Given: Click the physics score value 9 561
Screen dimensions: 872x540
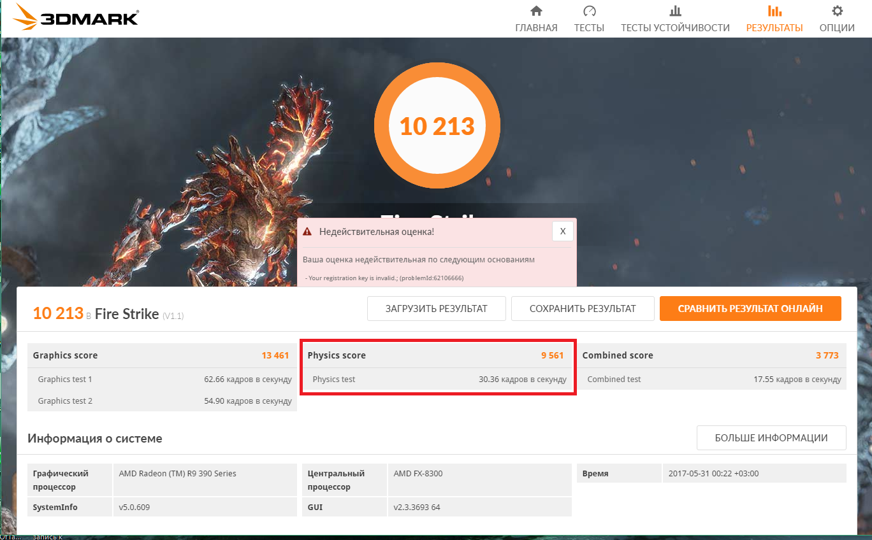Looking at the screenshot, I should (553, 355).
